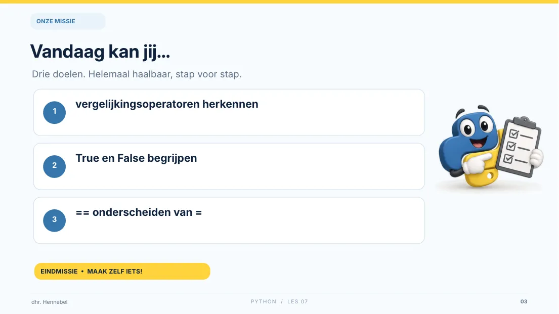Screen dimensions: 559x314
Task: Click the number 3 circle badge
Action: click(x=55, y=220)
